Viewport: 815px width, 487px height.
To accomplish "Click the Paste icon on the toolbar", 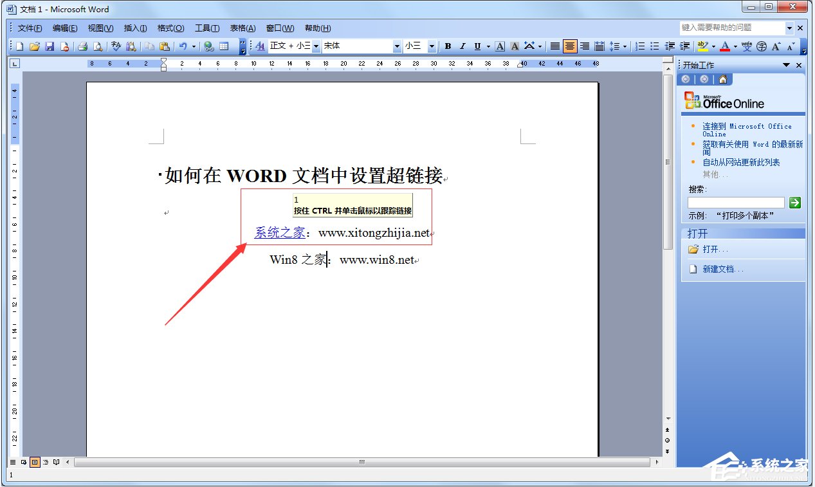I will 165,46.
